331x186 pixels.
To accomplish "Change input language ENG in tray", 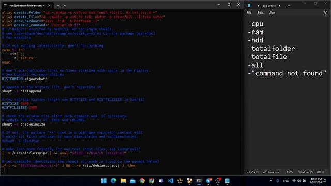I will point(286,181).
